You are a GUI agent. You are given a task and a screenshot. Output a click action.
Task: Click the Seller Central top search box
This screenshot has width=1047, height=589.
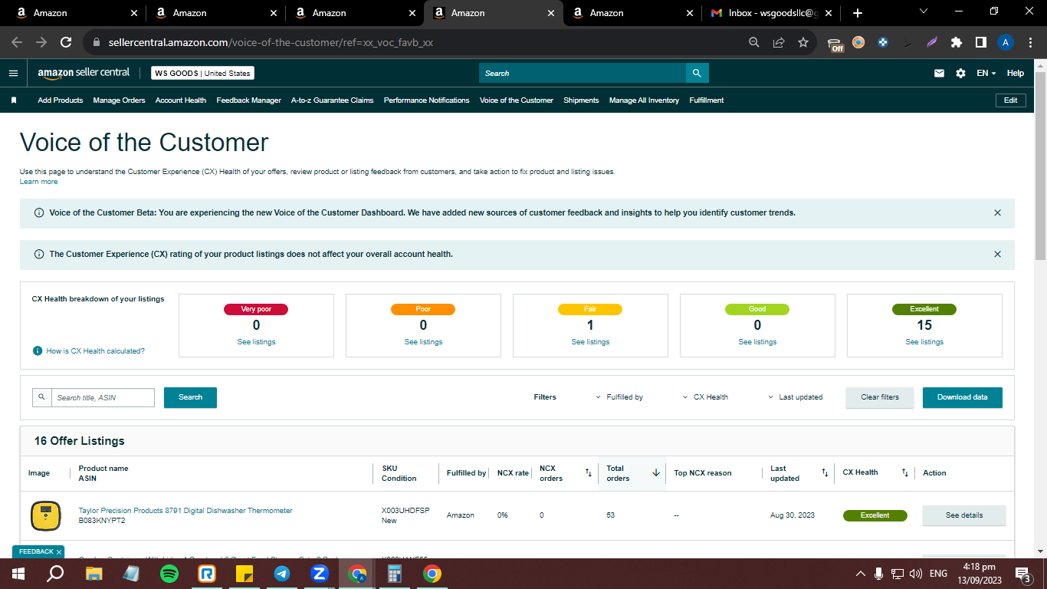click(x=583, y=74)
